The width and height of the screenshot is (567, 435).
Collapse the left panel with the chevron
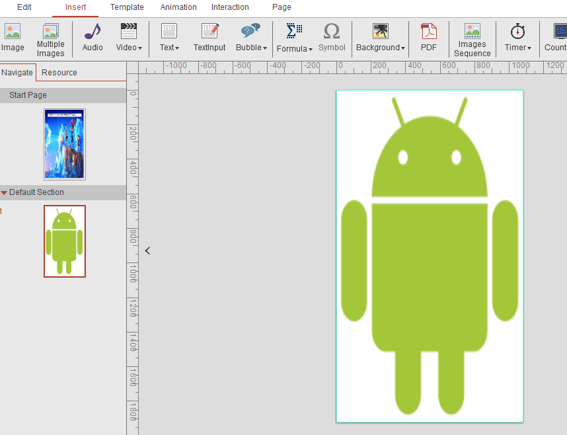147,251
